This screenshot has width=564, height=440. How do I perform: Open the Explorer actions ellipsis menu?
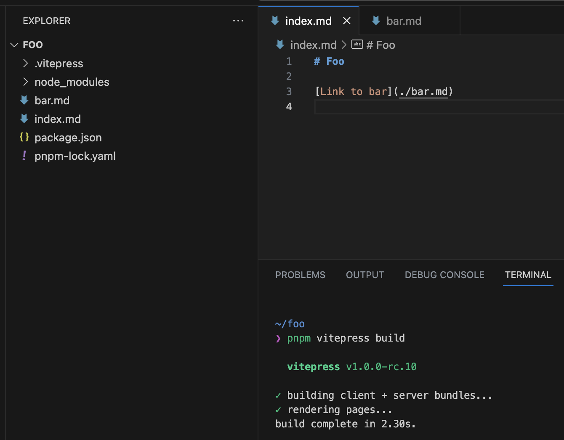238,21
